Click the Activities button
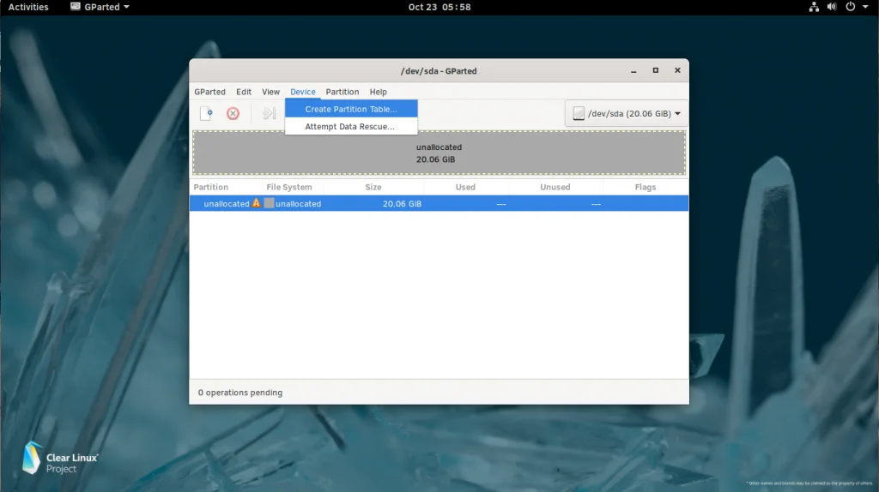Viewport: 879px width, 492px height. [28, 7]
